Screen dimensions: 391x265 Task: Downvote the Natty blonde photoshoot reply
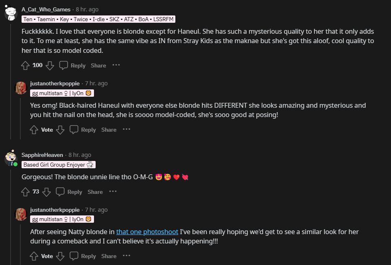click(60, 256)
